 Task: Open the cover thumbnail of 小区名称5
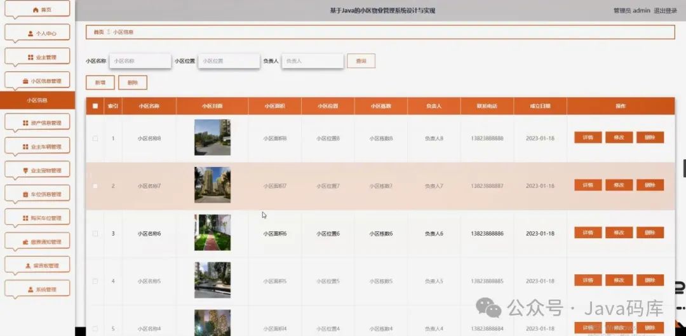coord(212,281)
